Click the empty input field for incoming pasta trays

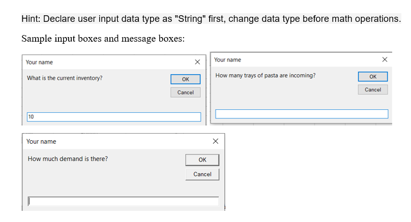point(302,114)
